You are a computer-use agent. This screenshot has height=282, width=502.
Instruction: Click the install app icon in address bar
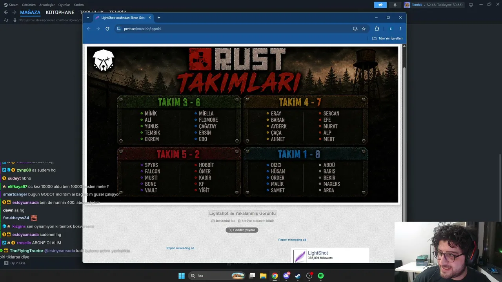355,29
